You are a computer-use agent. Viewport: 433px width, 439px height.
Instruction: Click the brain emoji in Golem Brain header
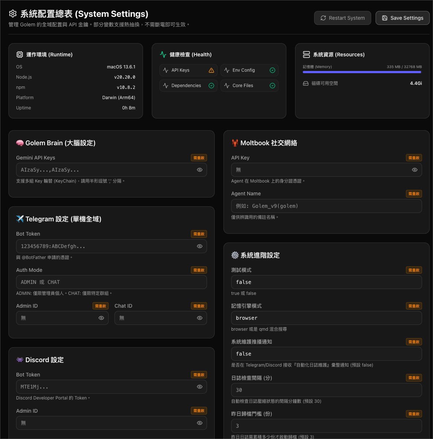tap(20, 143)
